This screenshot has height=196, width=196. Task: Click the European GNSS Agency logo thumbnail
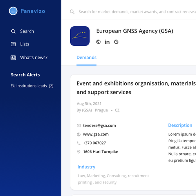[x=80, y=36]
